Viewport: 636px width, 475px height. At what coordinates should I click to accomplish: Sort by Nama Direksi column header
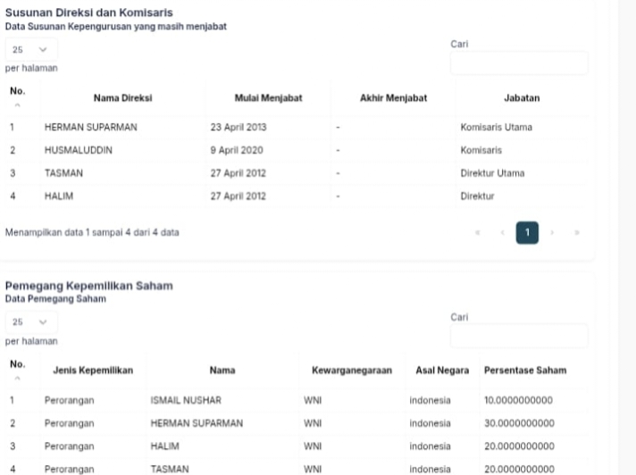coord(122,97)
